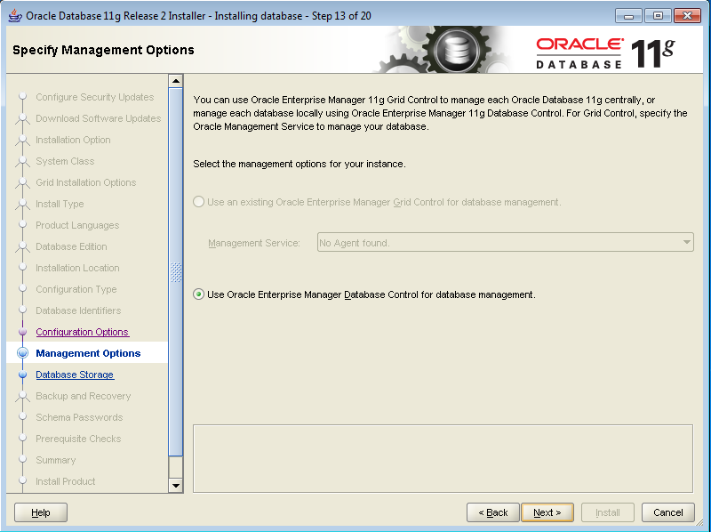
Task: Select Management Options step in sidebar
Action: click(88, 353)
